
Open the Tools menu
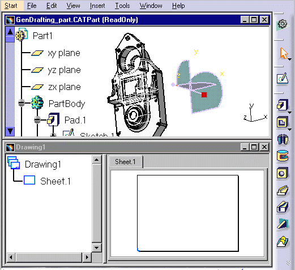point(122,6)
